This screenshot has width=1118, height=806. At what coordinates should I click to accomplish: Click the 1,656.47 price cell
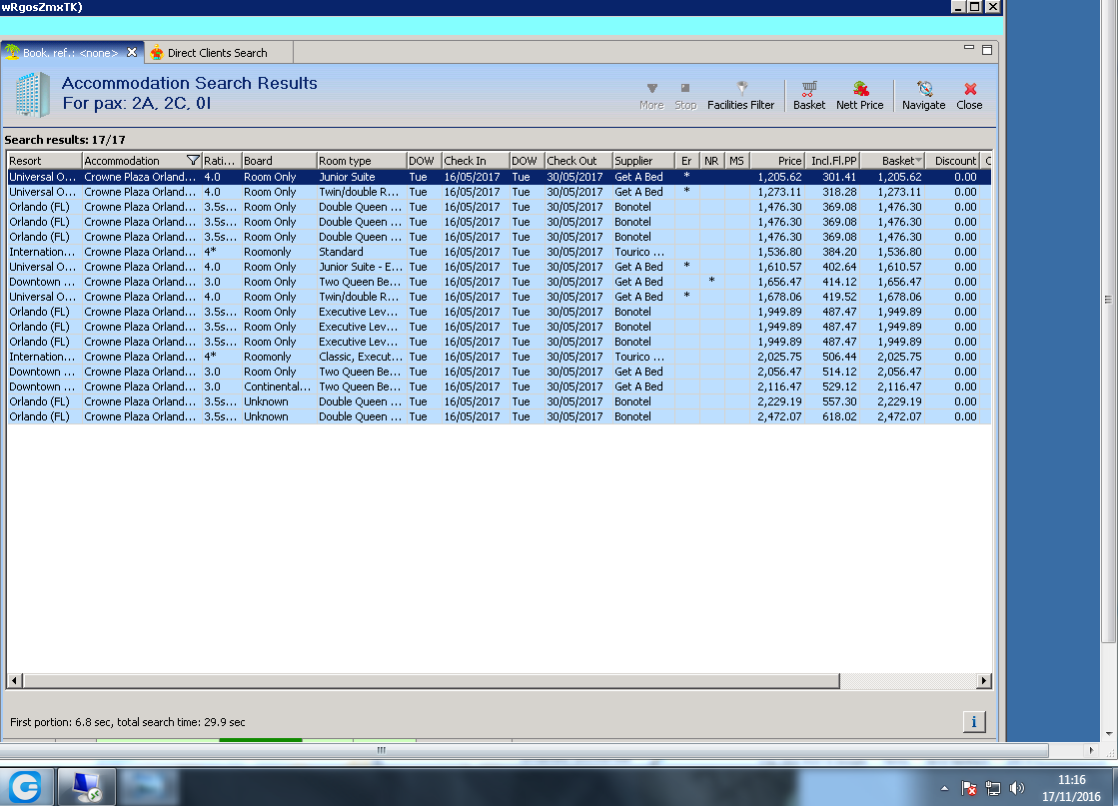click(x=779, y=282)
